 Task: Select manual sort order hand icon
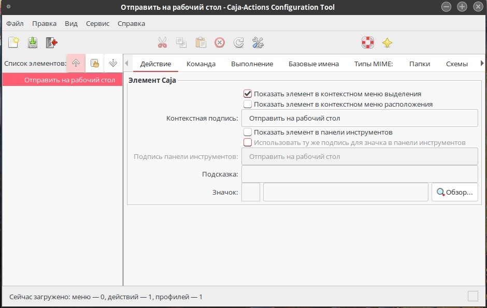coord(94,63)
